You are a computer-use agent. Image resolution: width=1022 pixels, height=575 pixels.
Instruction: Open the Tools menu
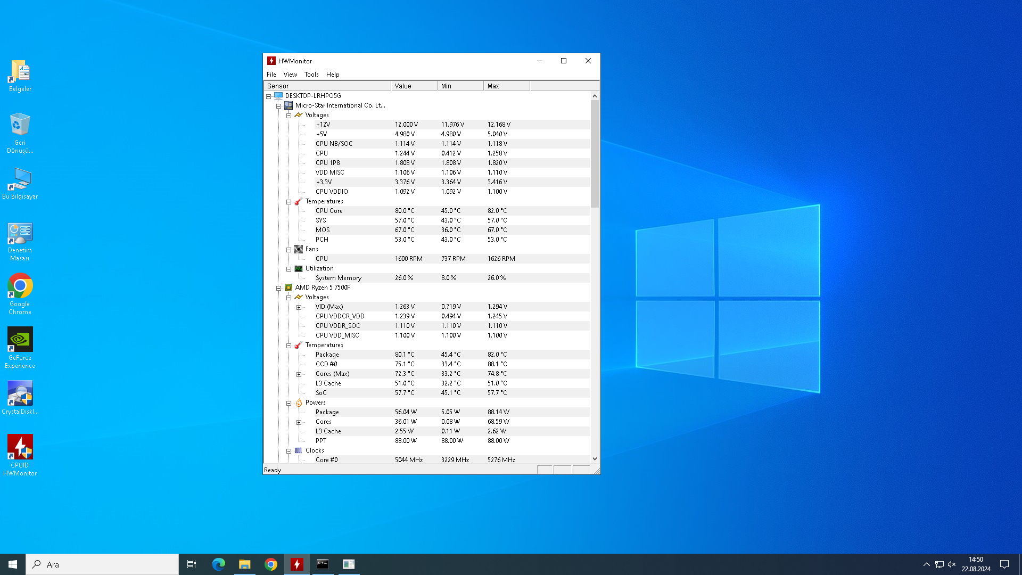point(311,75)
